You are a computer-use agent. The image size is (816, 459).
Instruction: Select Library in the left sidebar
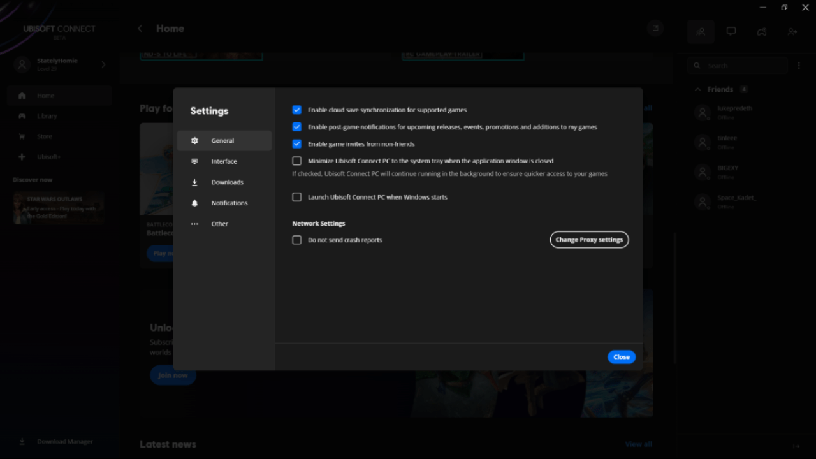coord(60,116)
